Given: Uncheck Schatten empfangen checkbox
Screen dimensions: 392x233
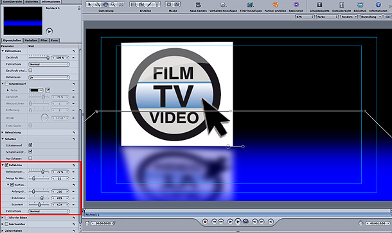Looking at the screenshot, I should coord(30,151).
